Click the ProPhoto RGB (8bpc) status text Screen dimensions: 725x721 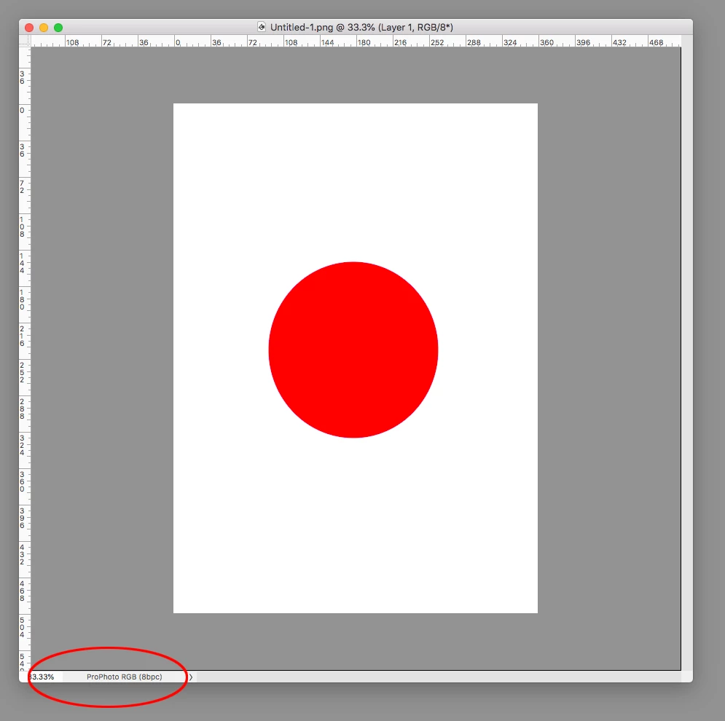[125, 677]
